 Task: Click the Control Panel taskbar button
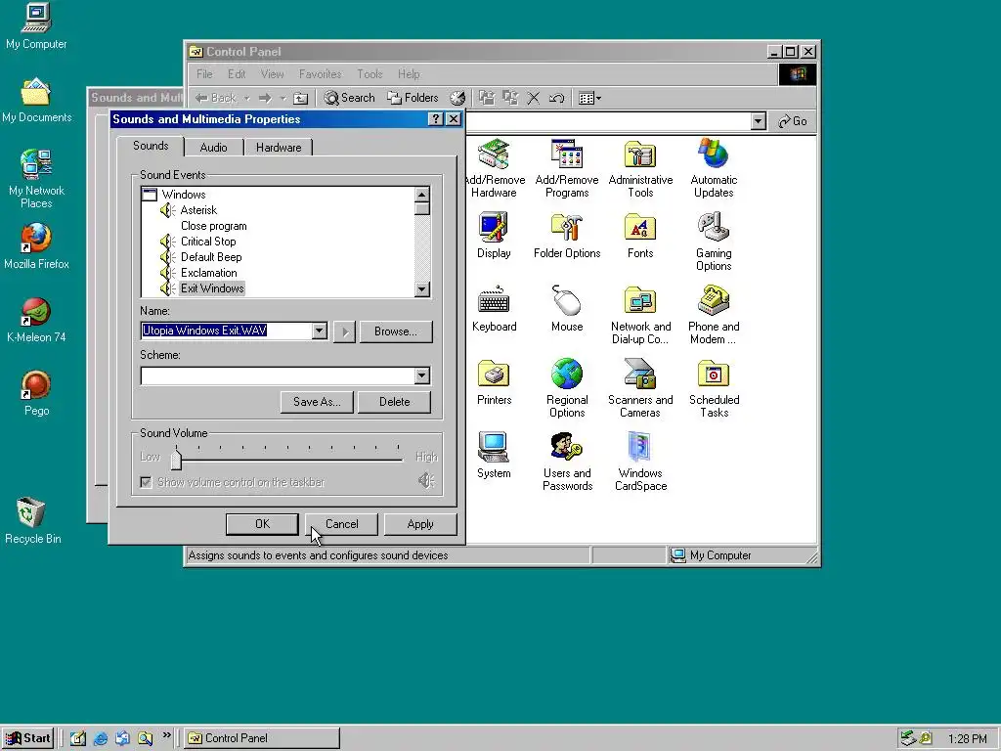tap(262, 738)
